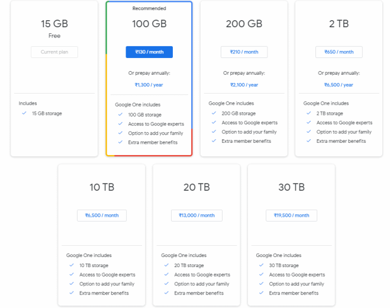Click the 200 GB plan heading

click(x=244, y=24)
